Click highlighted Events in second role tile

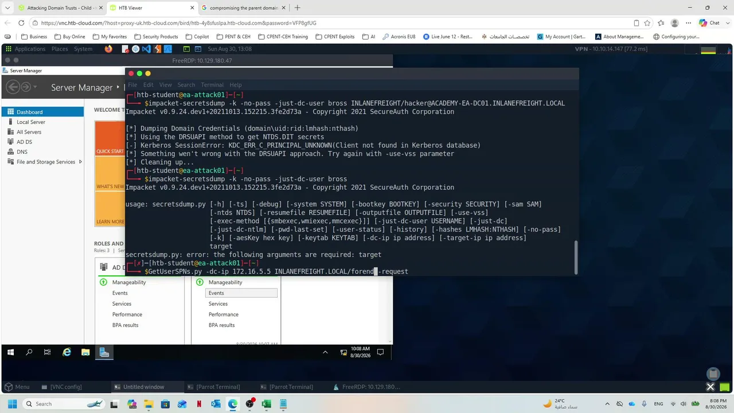[x=241, y=293]
